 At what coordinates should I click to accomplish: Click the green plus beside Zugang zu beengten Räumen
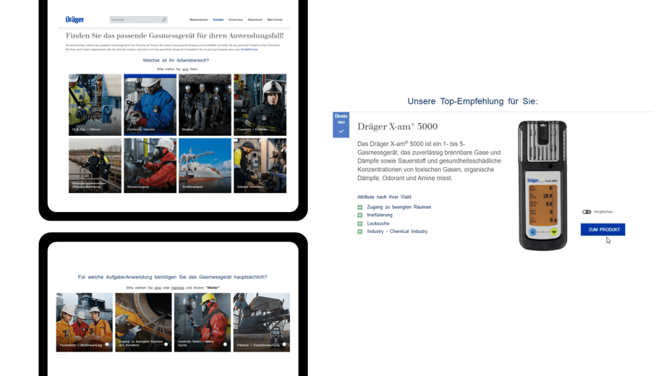[360, 207]
